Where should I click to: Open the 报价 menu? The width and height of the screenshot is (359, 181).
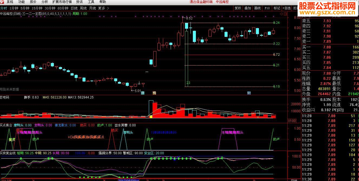point(33,2)
